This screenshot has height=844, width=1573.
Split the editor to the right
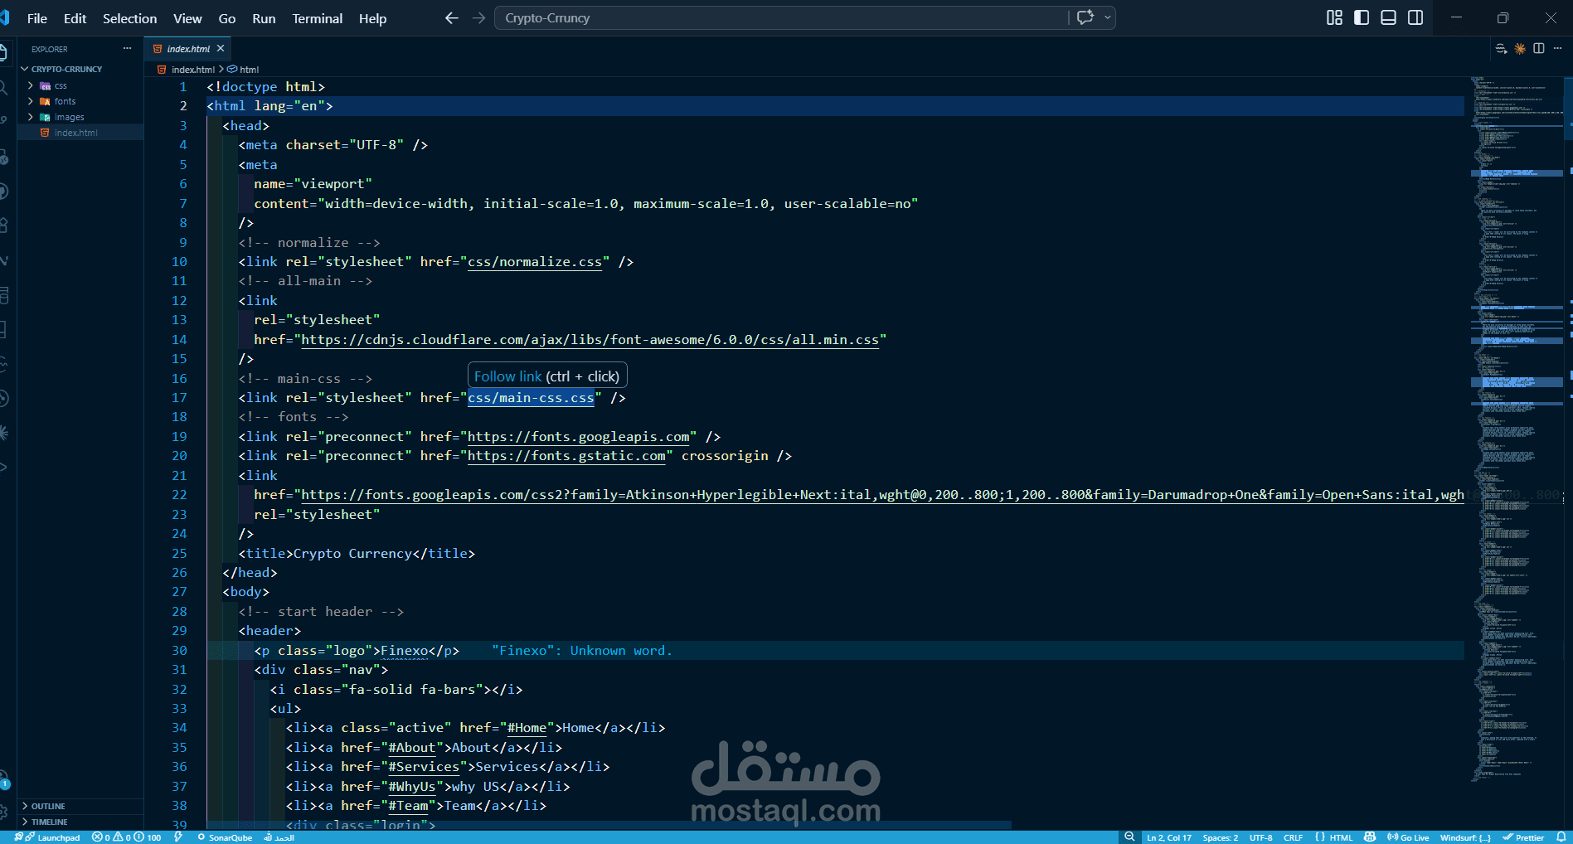1539,49
